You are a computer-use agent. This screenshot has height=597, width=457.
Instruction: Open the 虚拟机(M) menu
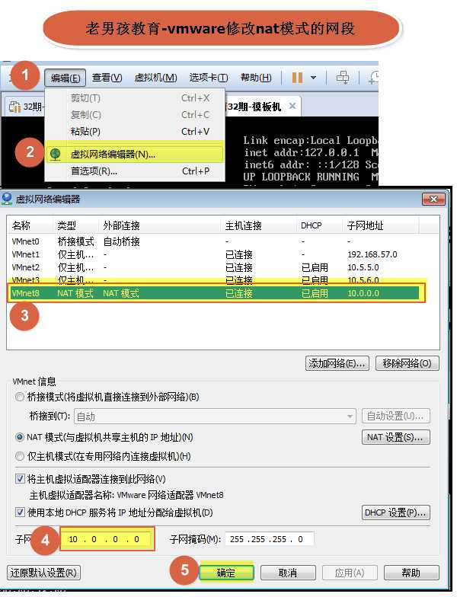(x=155, y=78)
